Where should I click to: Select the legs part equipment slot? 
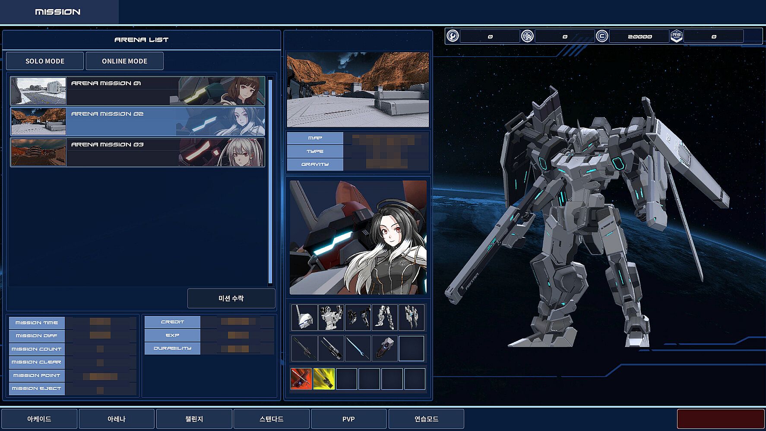[x=385, y=317]
